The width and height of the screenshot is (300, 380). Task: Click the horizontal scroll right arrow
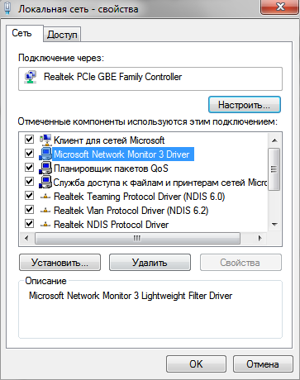tap(260, 238)
